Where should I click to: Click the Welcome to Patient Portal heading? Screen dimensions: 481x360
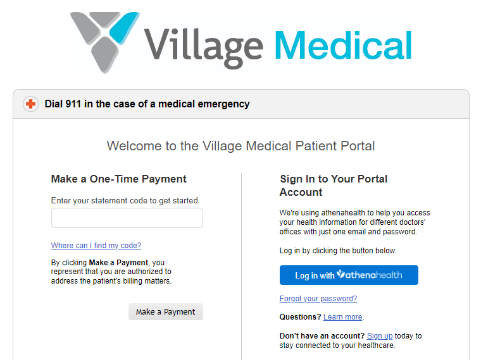[240, 146]
